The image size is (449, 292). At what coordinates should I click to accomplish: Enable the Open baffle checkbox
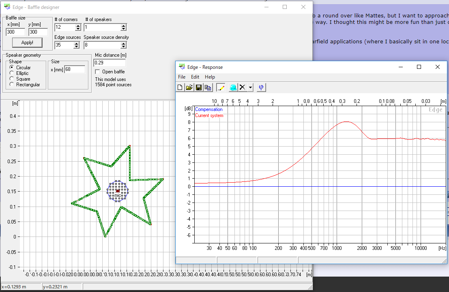[97, 72]
